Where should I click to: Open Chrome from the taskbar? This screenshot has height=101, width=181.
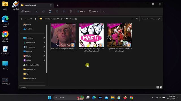coord(131,98)
